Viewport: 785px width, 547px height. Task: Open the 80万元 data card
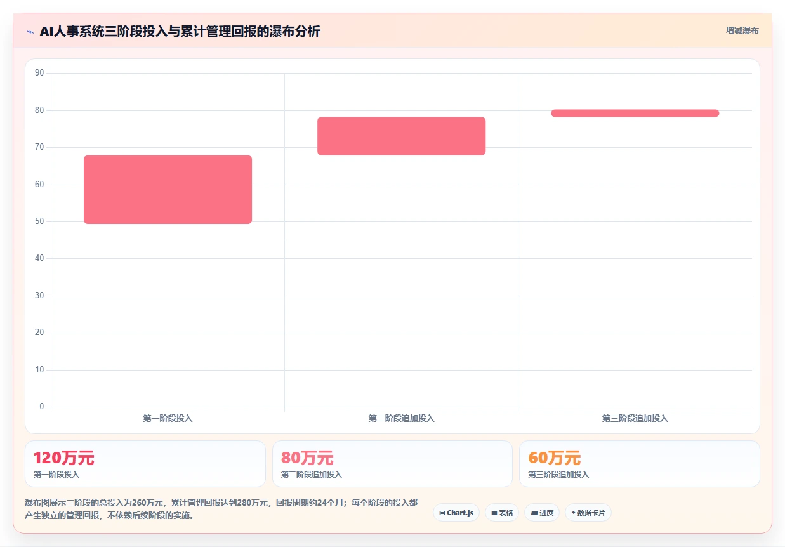pyautogui.click(x=392, y=464)
